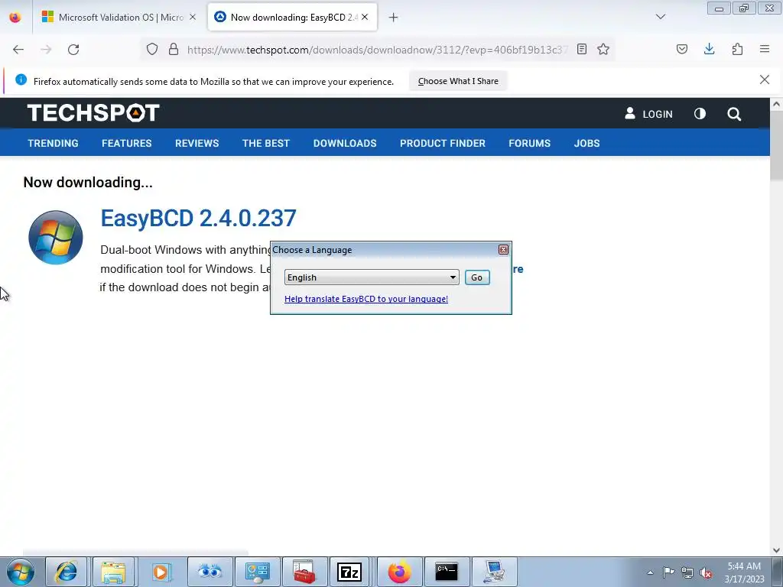Click the forward navigation arrow
This screenshot has height=587, width=783.
click(46, 50)
